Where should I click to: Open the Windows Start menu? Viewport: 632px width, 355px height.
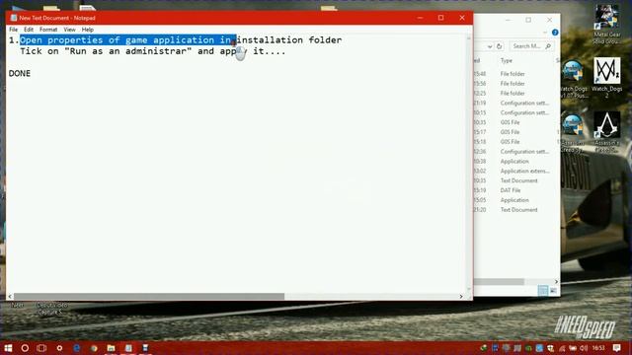[8, 348]
